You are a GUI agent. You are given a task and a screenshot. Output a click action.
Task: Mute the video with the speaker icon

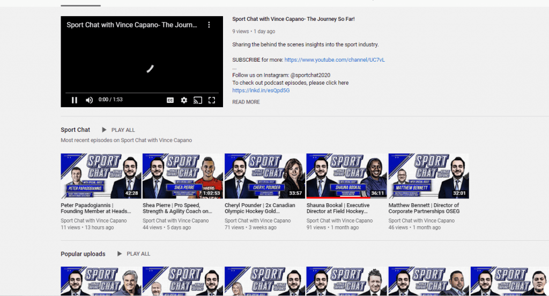tap(90, 100)
